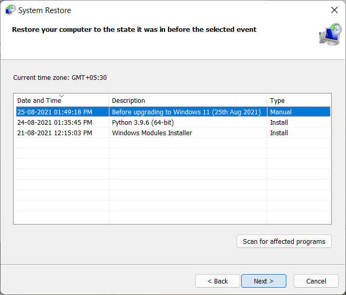The image size is (346, 295).
Task: Close the System Restore dialog
Action: (334, 10)
